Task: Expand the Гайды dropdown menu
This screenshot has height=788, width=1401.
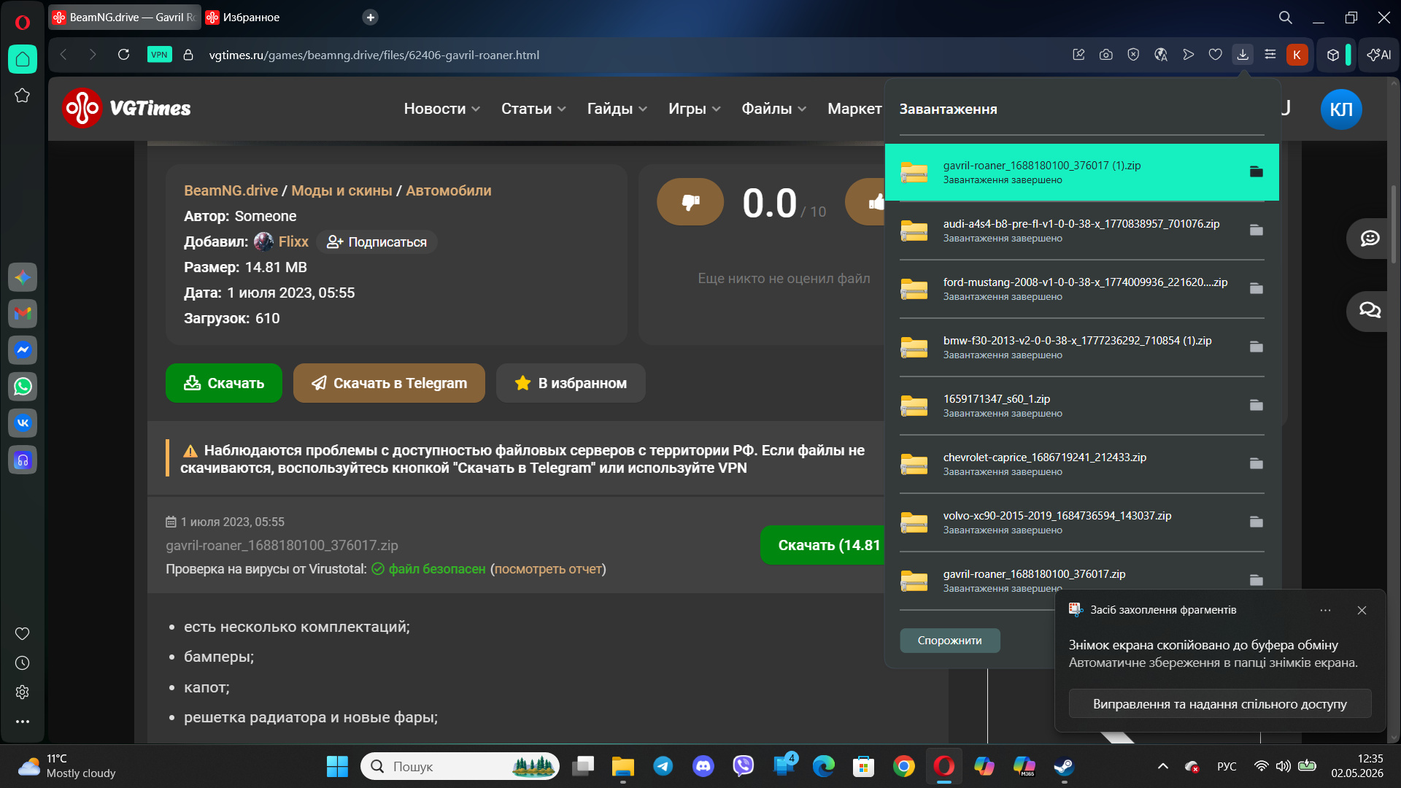Action: [617, 109]
